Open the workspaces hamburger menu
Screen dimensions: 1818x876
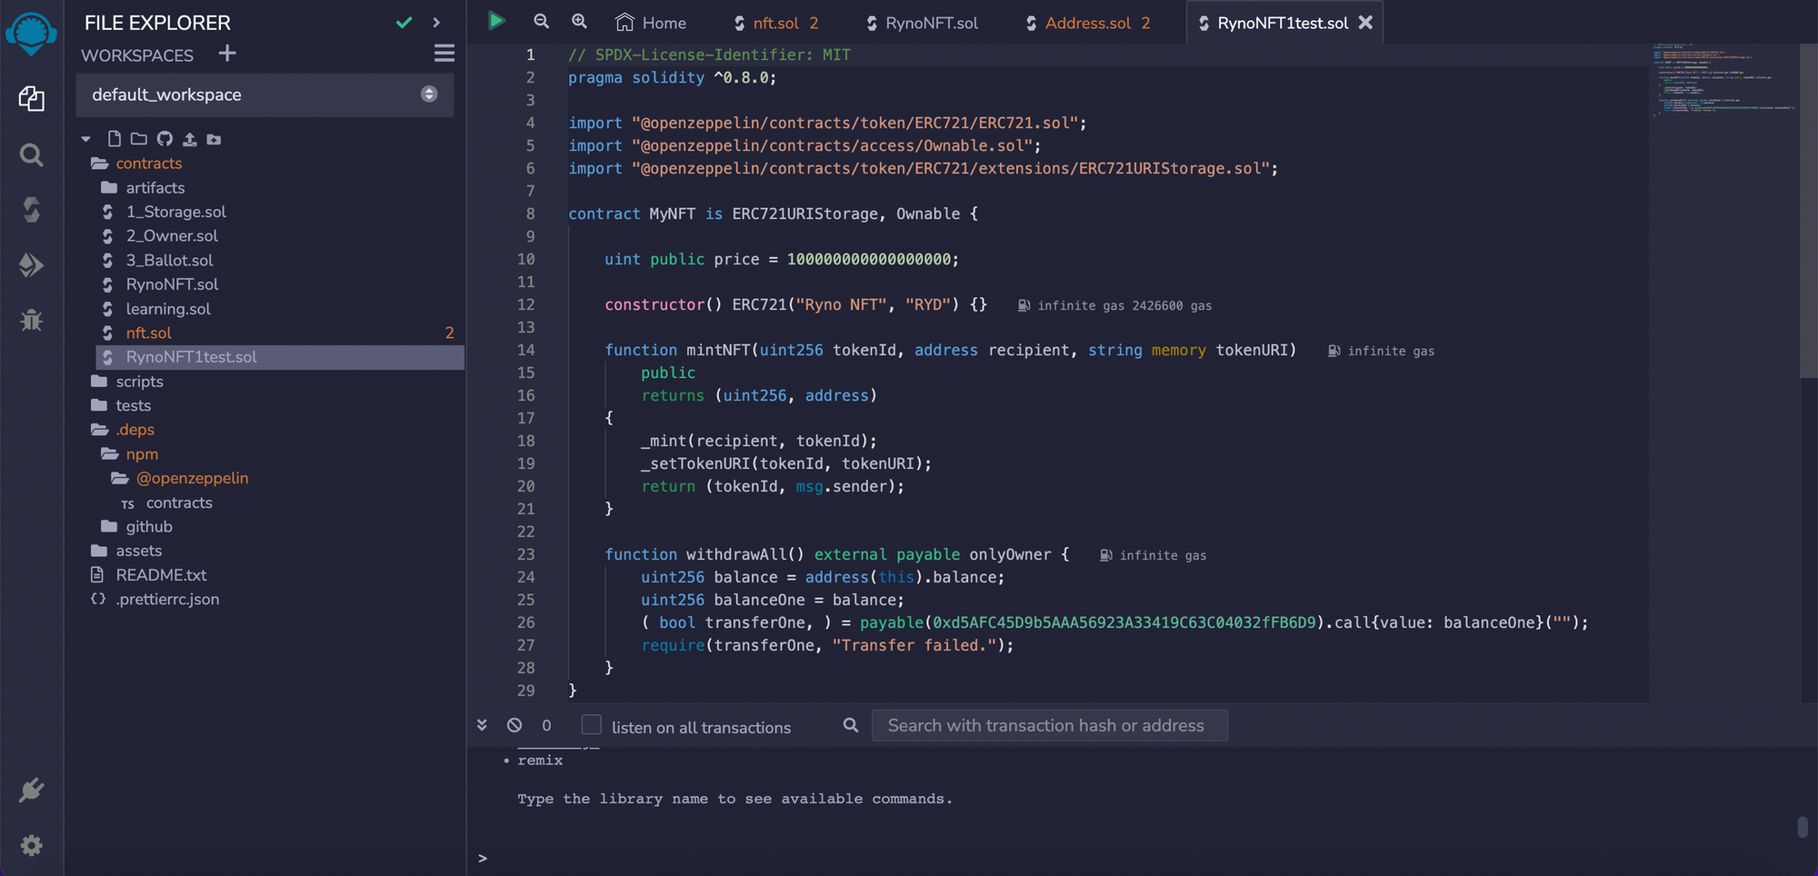click(445, 54)
